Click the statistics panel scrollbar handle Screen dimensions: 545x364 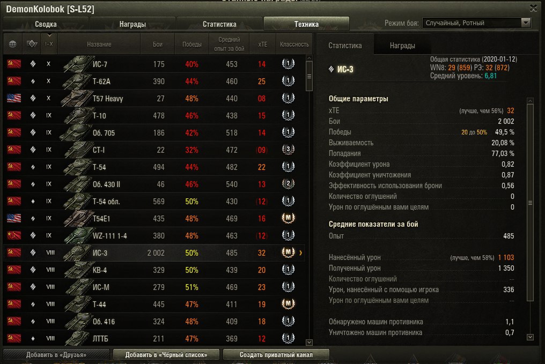[530, 203]
